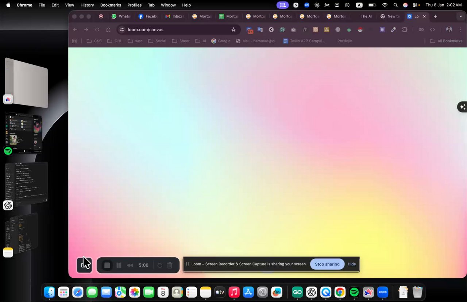
Task: Open the History menu
Action: click(x=87, y=5)
